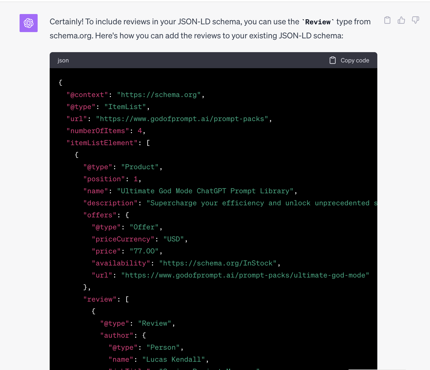Viewport: 430px width, 370px height.
Task: Click the "Person" type value
Action: pyautogui.click(x=163, y=347)
